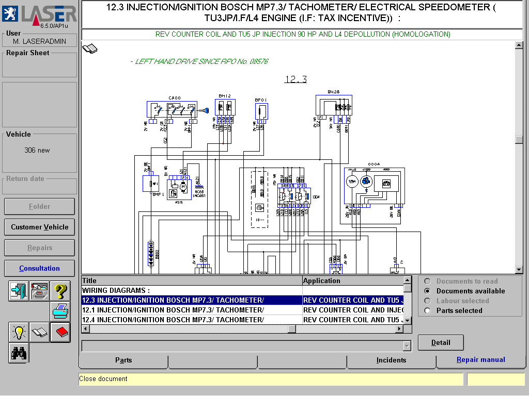Click the open book icon in sidebar
Image resolution: width=529 pixels, height=396 pixels.
pos(39,333)
